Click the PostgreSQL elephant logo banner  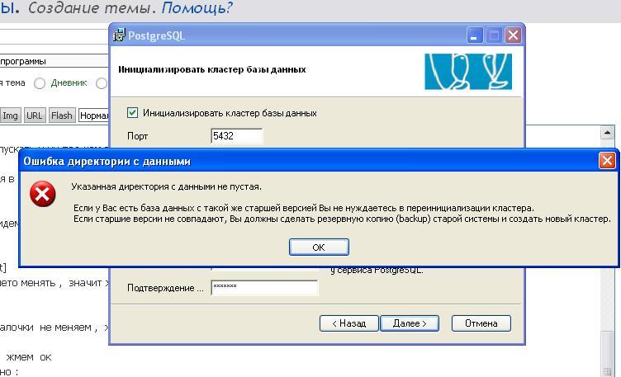[468, 72]
